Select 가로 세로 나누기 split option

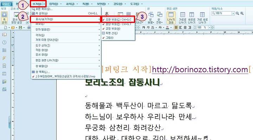pos(202,18)
